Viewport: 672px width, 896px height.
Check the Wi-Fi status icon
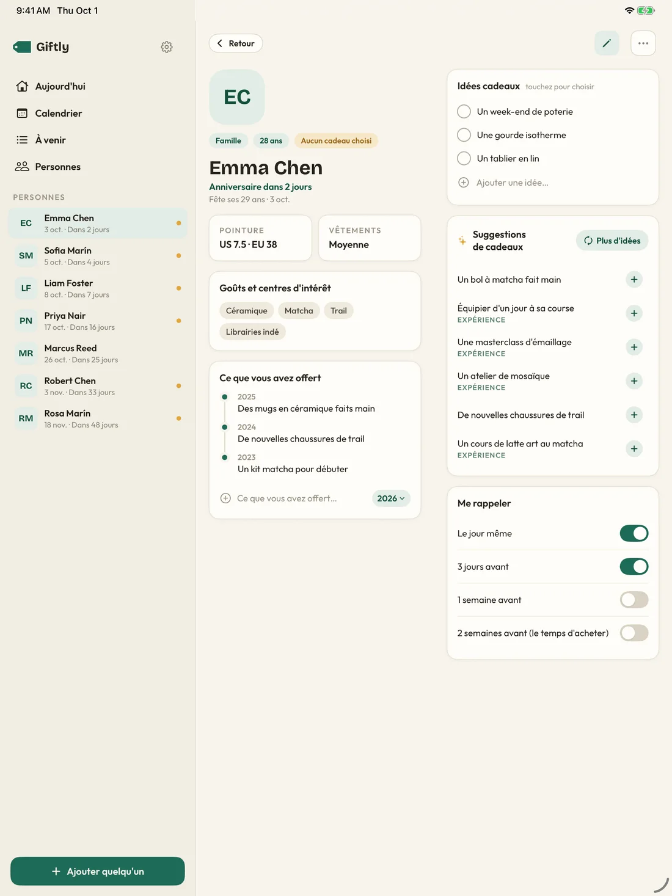tap(629, 10)
